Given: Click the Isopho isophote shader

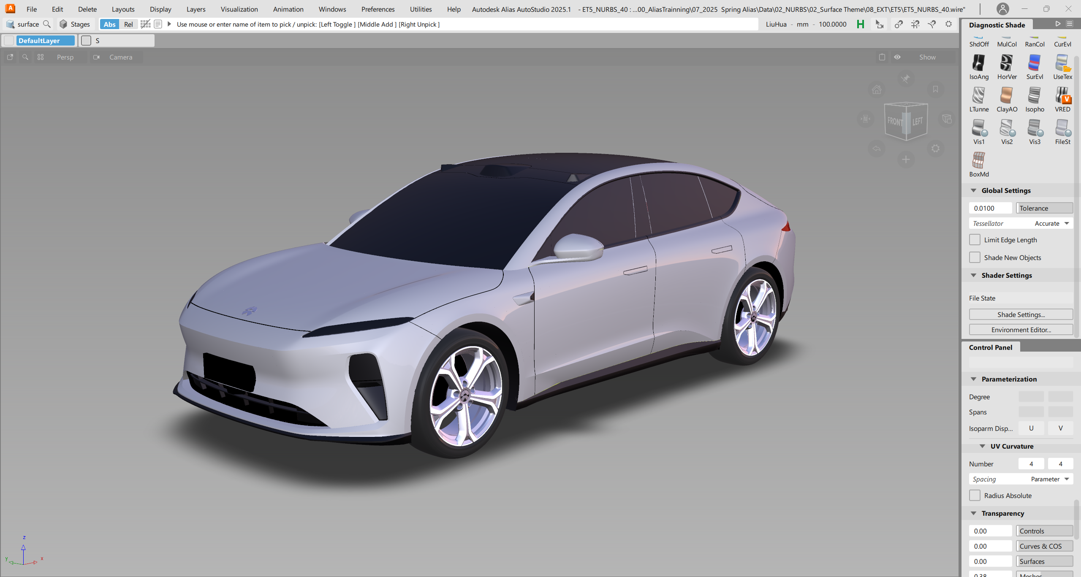Looking at the screenshot, I should pyautogui.click(x=1034, y=96).
